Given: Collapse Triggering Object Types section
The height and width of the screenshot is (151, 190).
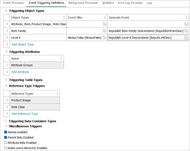Looking at the screenshot, I should click(x=6, y=11).
